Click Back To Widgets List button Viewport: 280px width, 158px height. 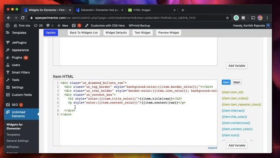coord(84,32)
